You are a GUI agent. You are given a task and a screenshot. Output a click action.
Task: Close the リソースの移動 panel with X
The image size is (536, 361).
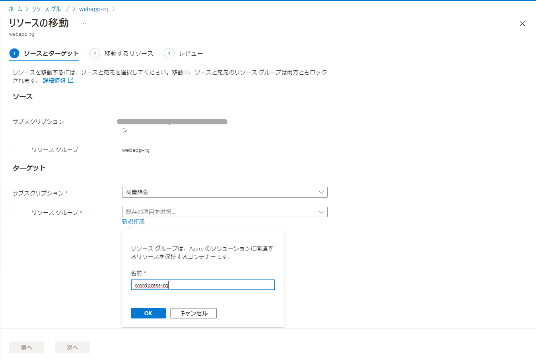tap(522, 24)
